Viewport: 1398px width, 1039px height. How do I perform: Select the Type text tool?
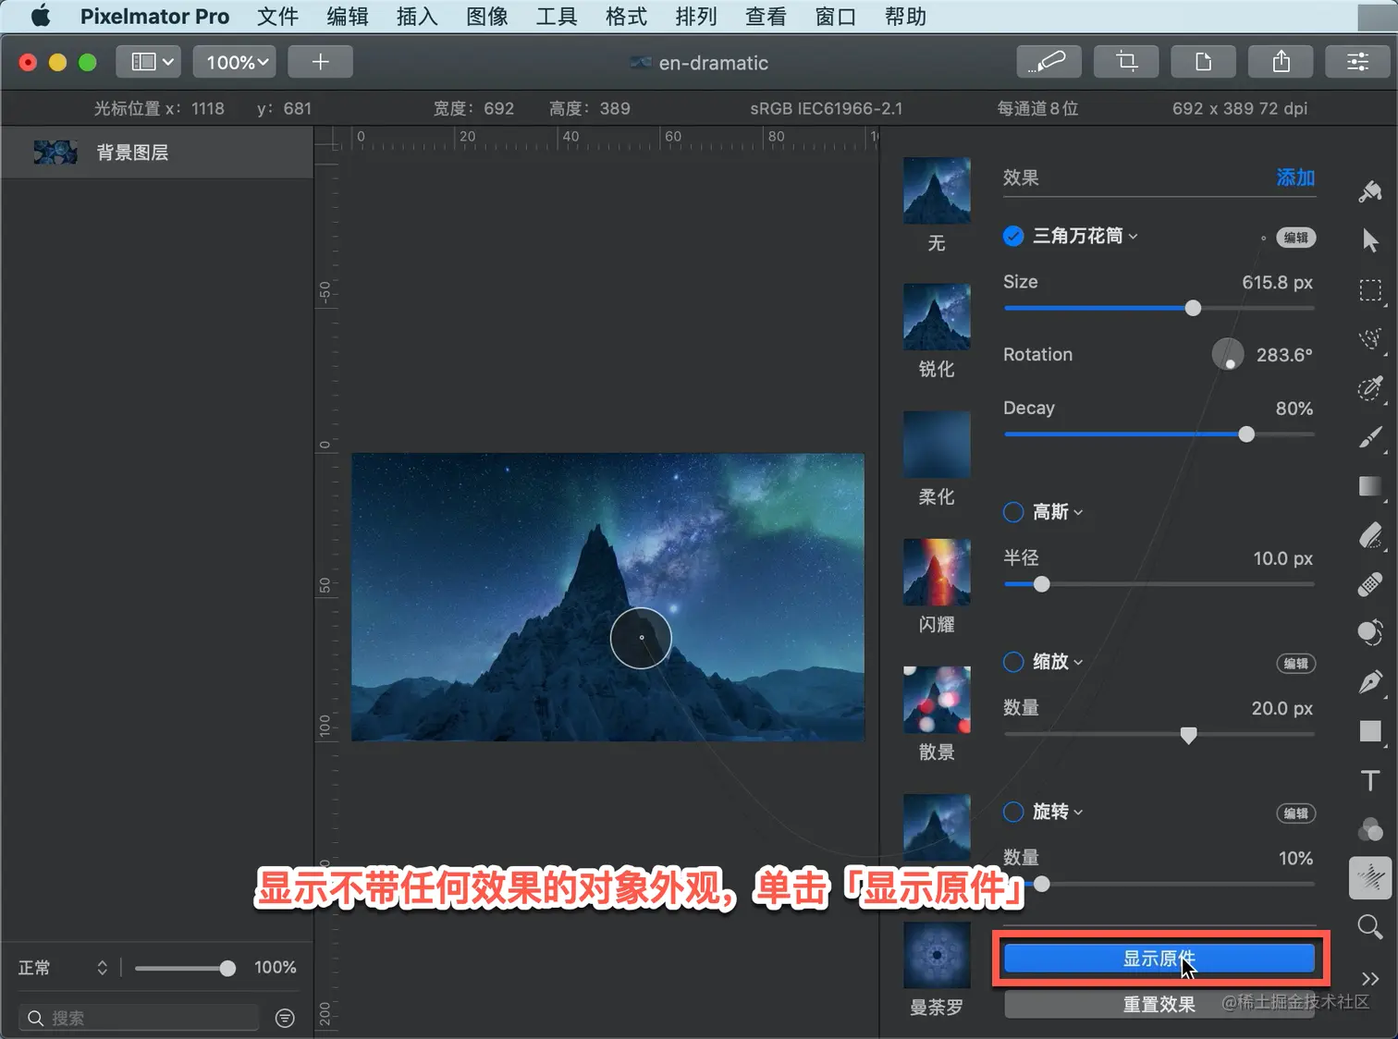(1370, 780)
